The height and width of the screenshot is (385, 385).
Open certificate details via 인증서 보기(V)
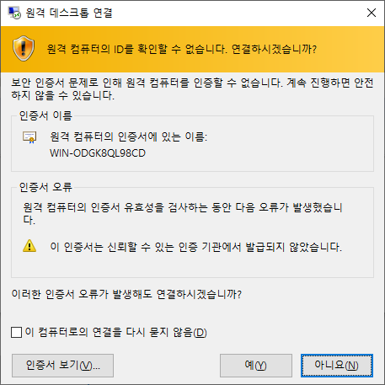click(62, 366)
